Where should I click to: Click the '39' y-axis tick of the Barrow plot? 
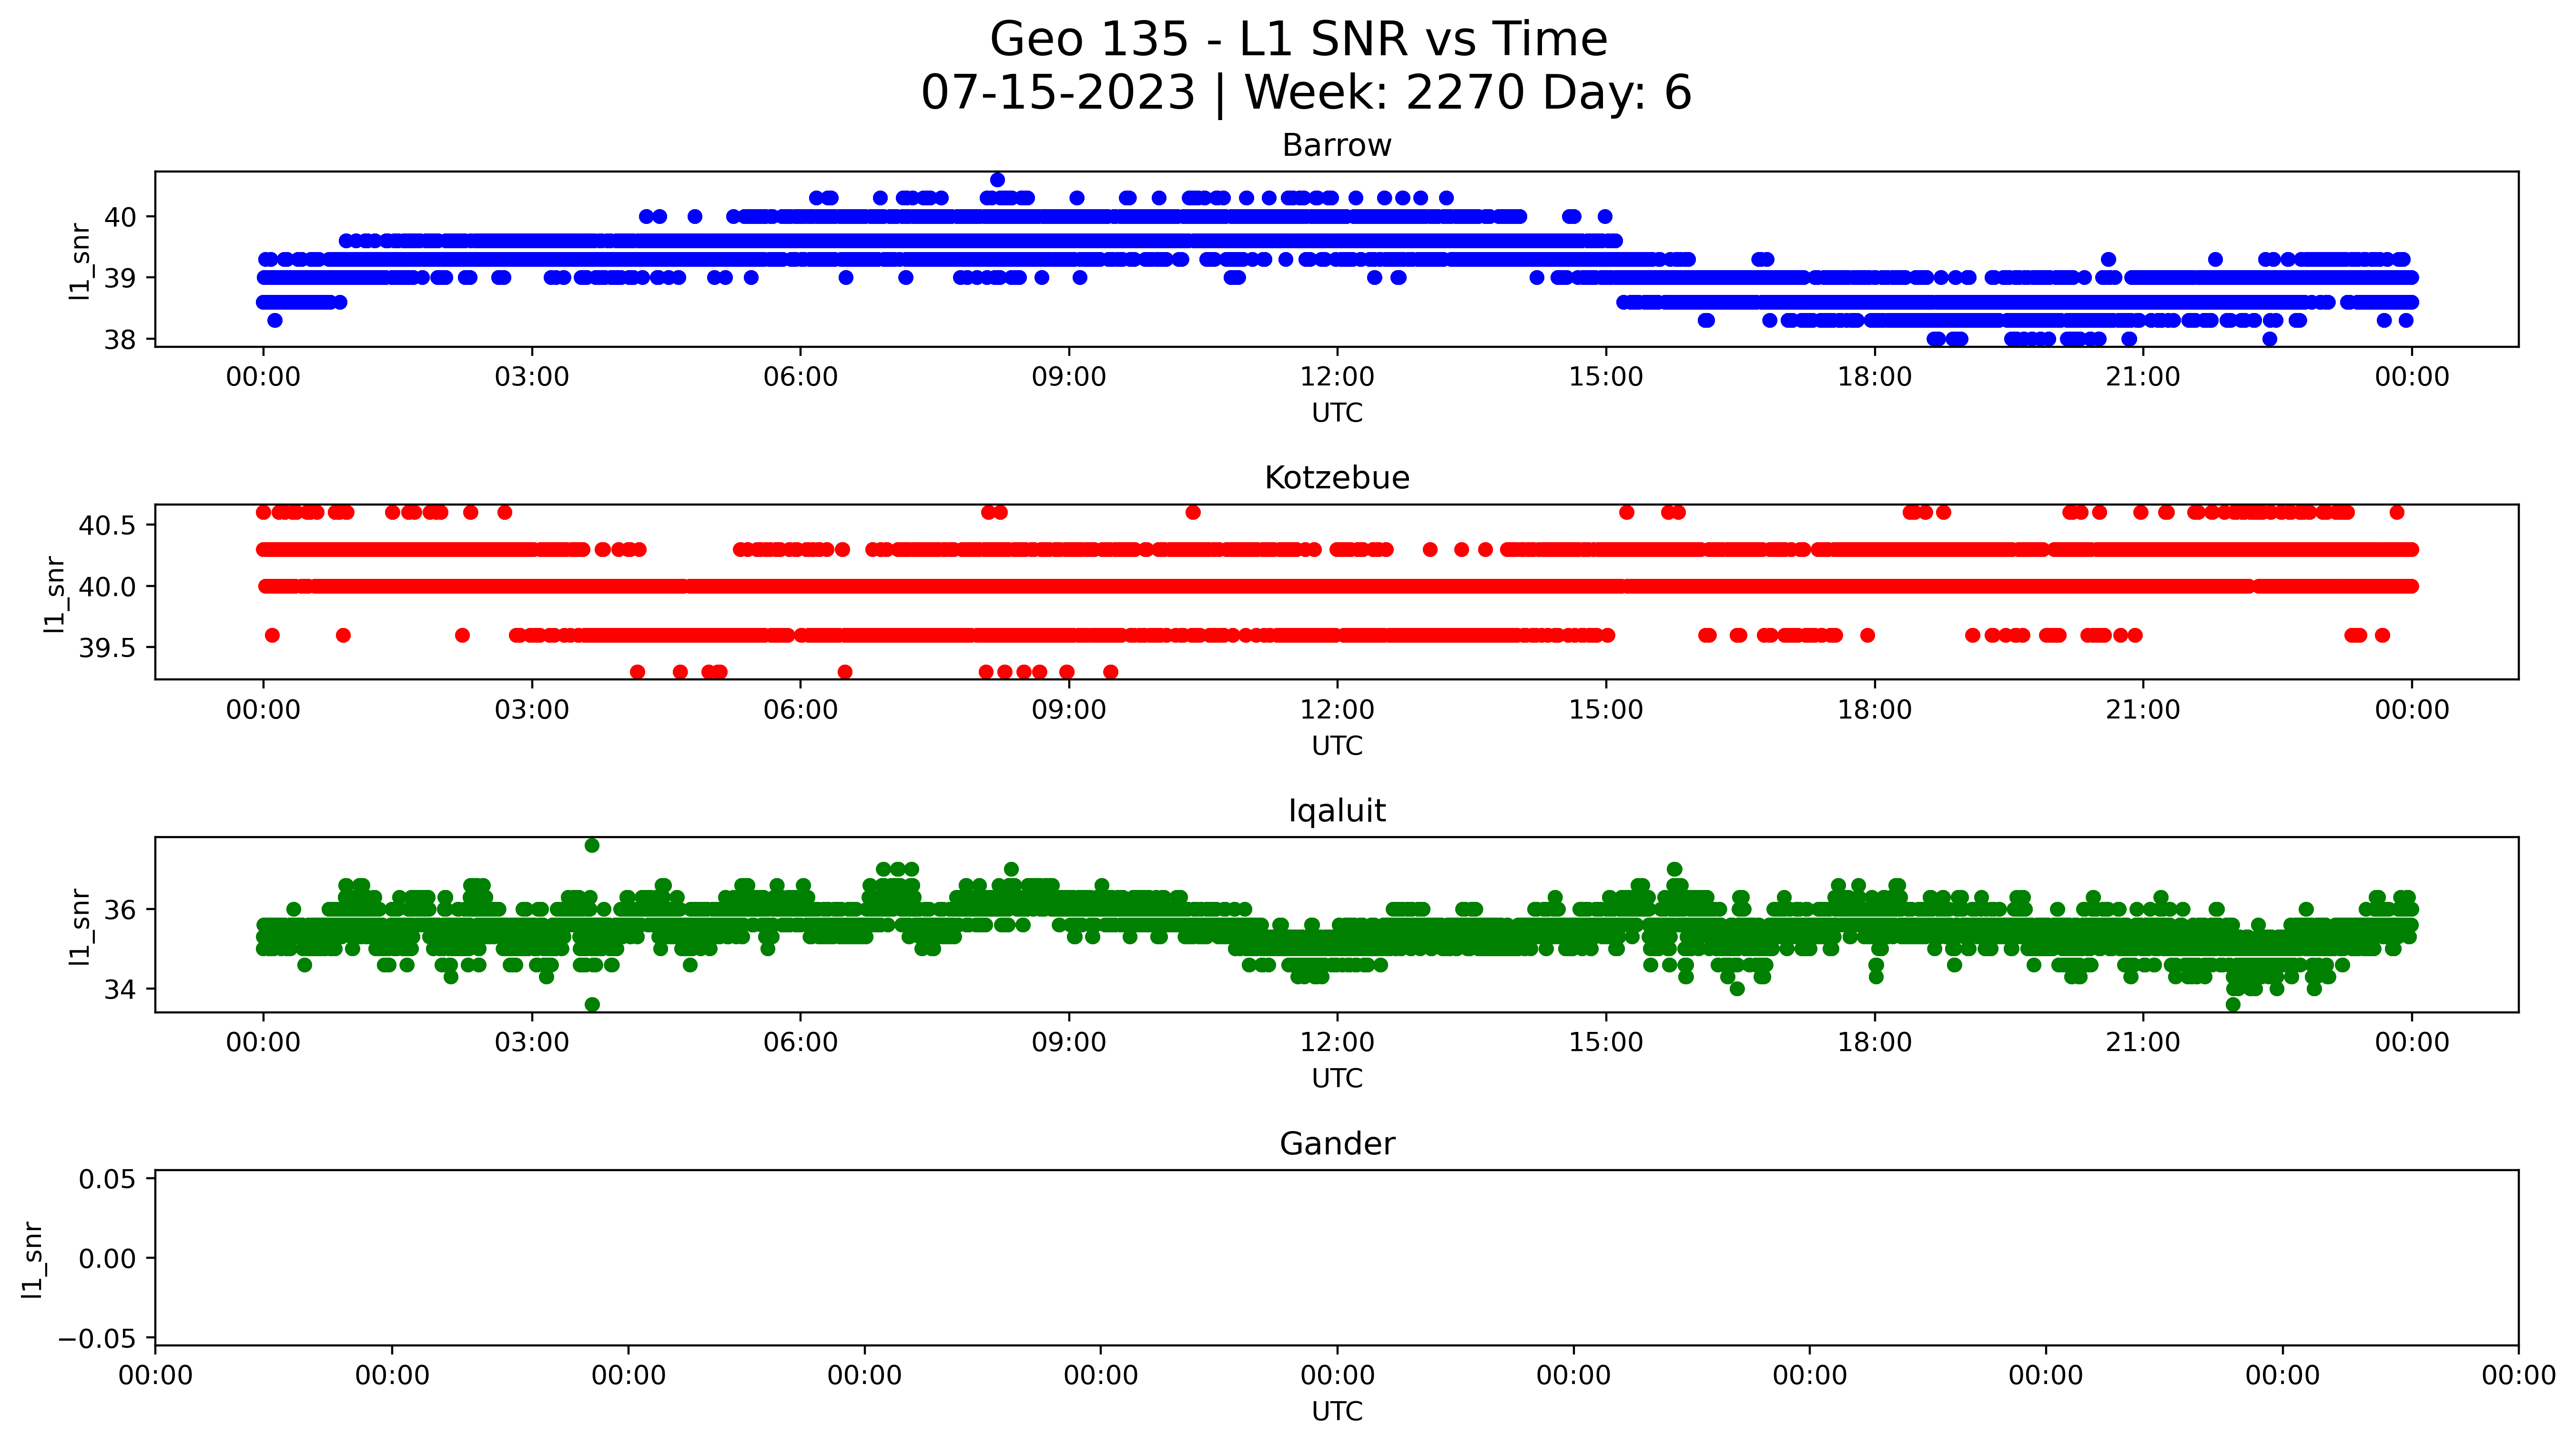tap(120, 278)
